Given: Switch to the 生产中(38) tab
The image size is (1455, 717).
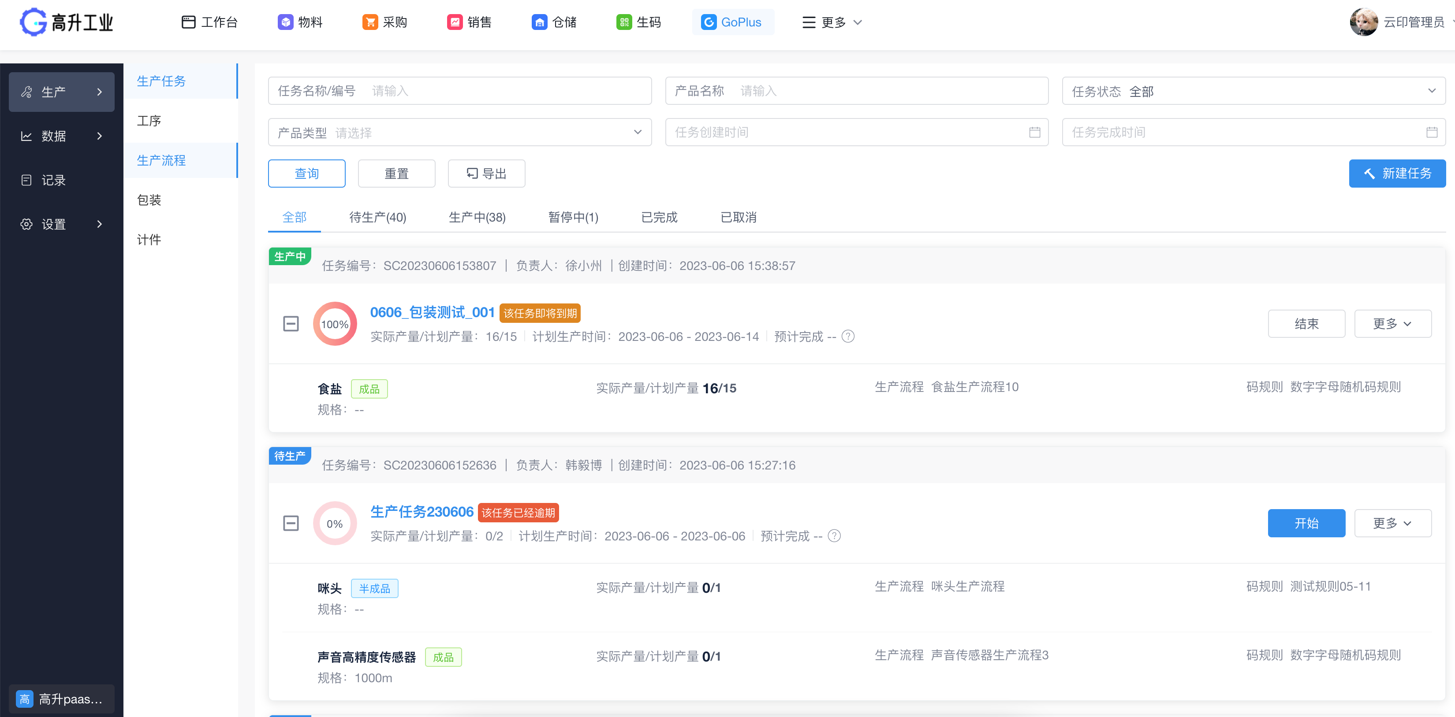Looking at the screenshot, I should click(477, 217).
